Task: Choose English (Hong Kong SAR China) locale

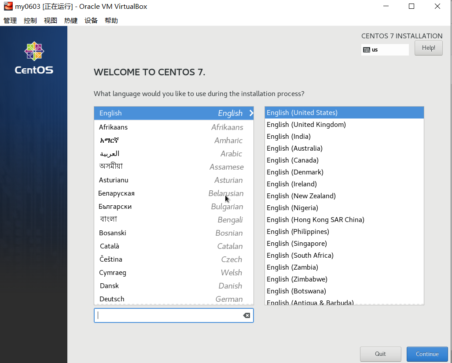Action: 344,220
